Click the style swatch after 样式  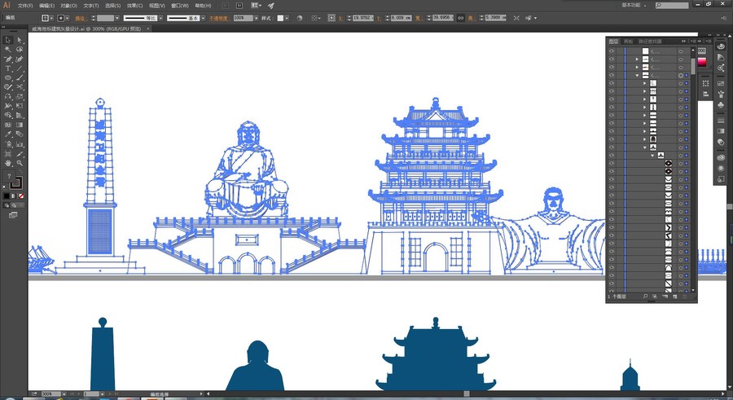pyautogui.click(x=280, y=18)
